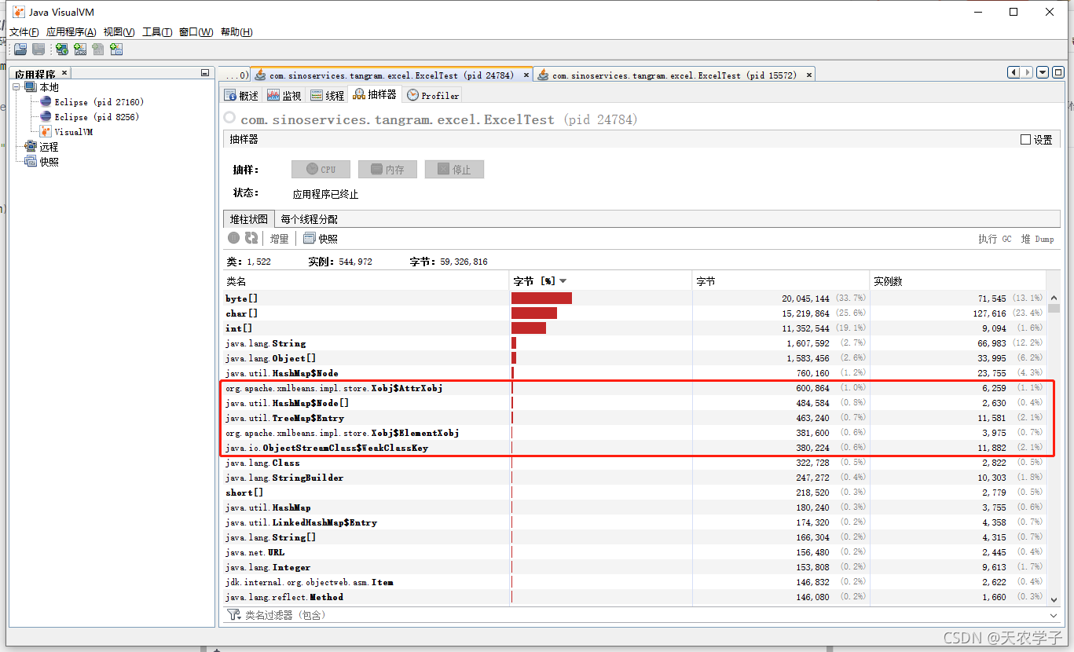The image size is (1074, 652).
Task: Start memory sampling via 内存 button
Action: point(387,169)
